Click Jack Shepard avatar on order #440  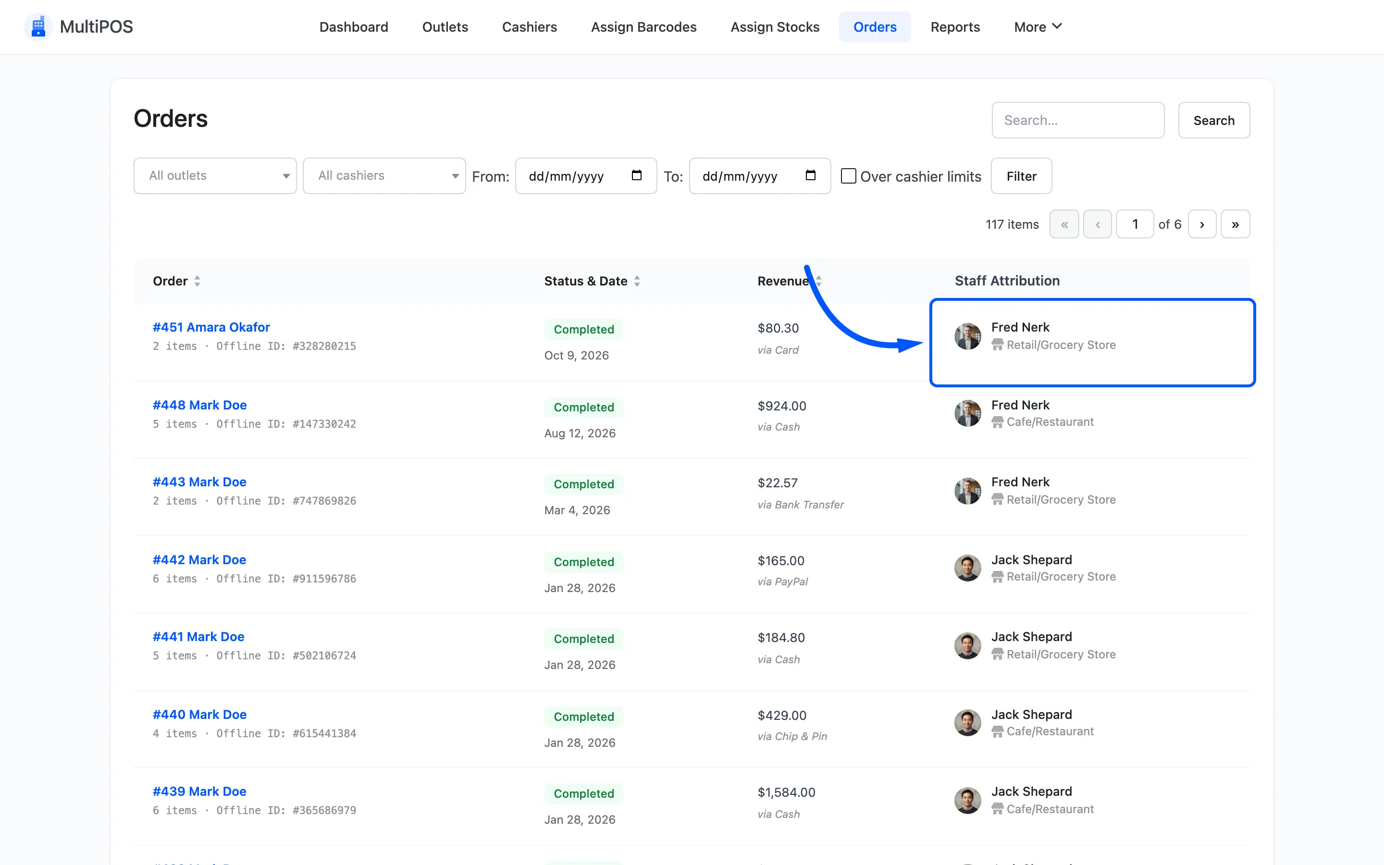click(x=968, y=723)
